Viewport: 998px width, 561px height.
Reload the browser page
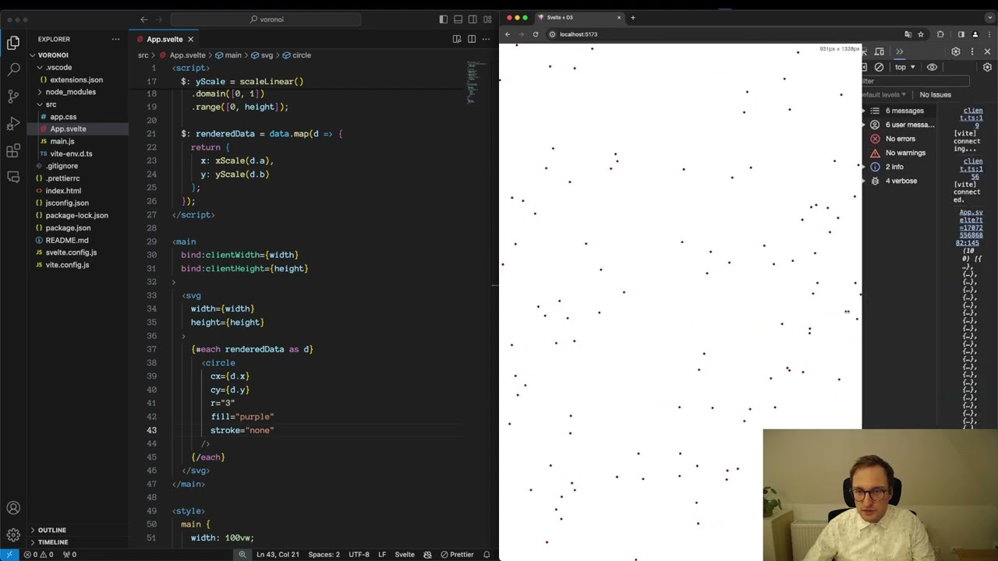click(536, 34)
